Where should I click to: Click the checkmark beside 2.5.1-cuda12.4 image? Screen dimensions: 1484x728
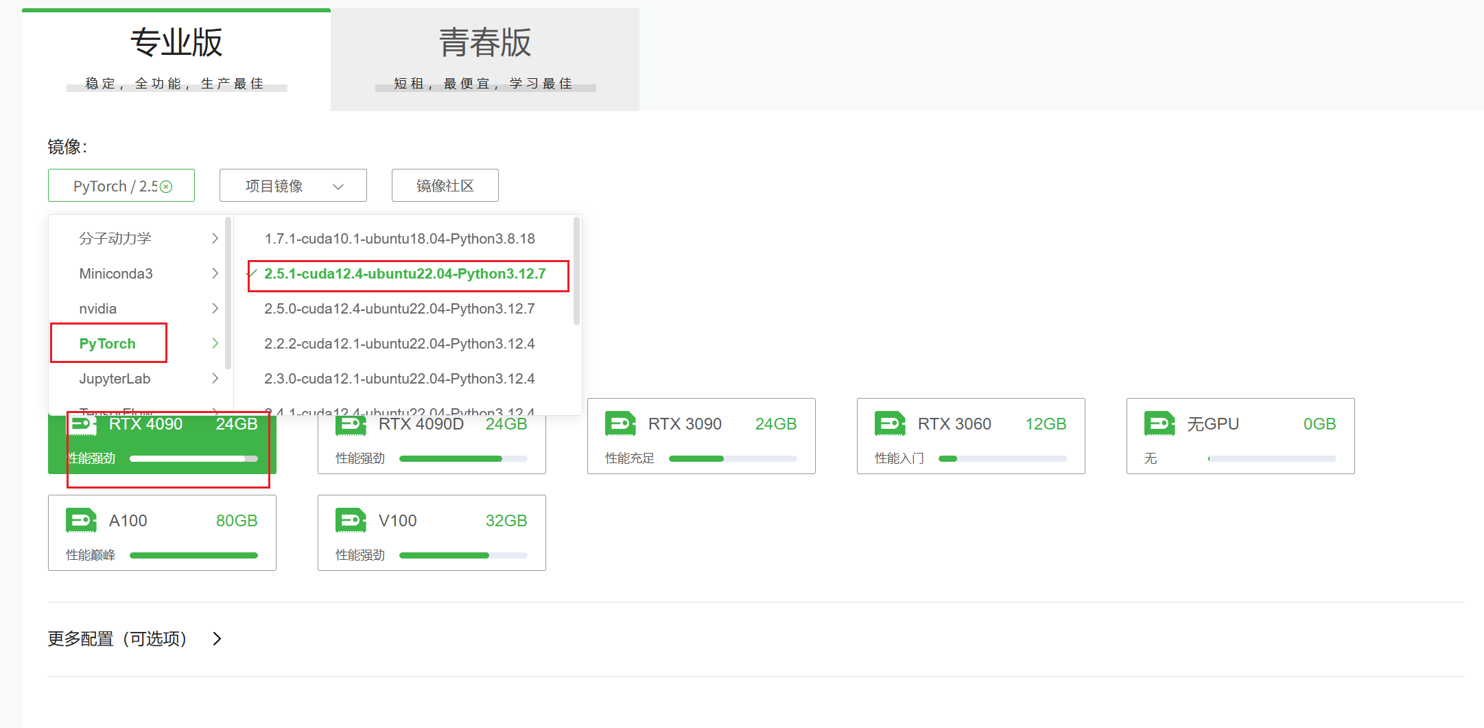point(252,274)
